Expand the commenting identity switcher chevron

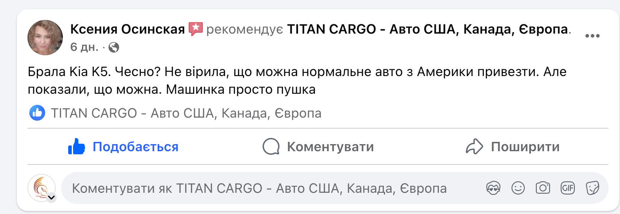(51, 198)
